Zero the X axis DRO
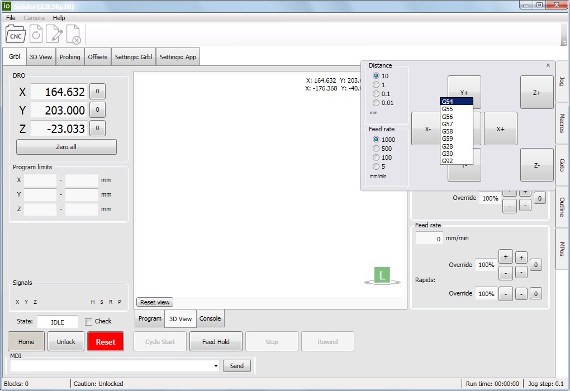This screenshot has width=570, height=391. pyautogui.click(x=97, y=92)
